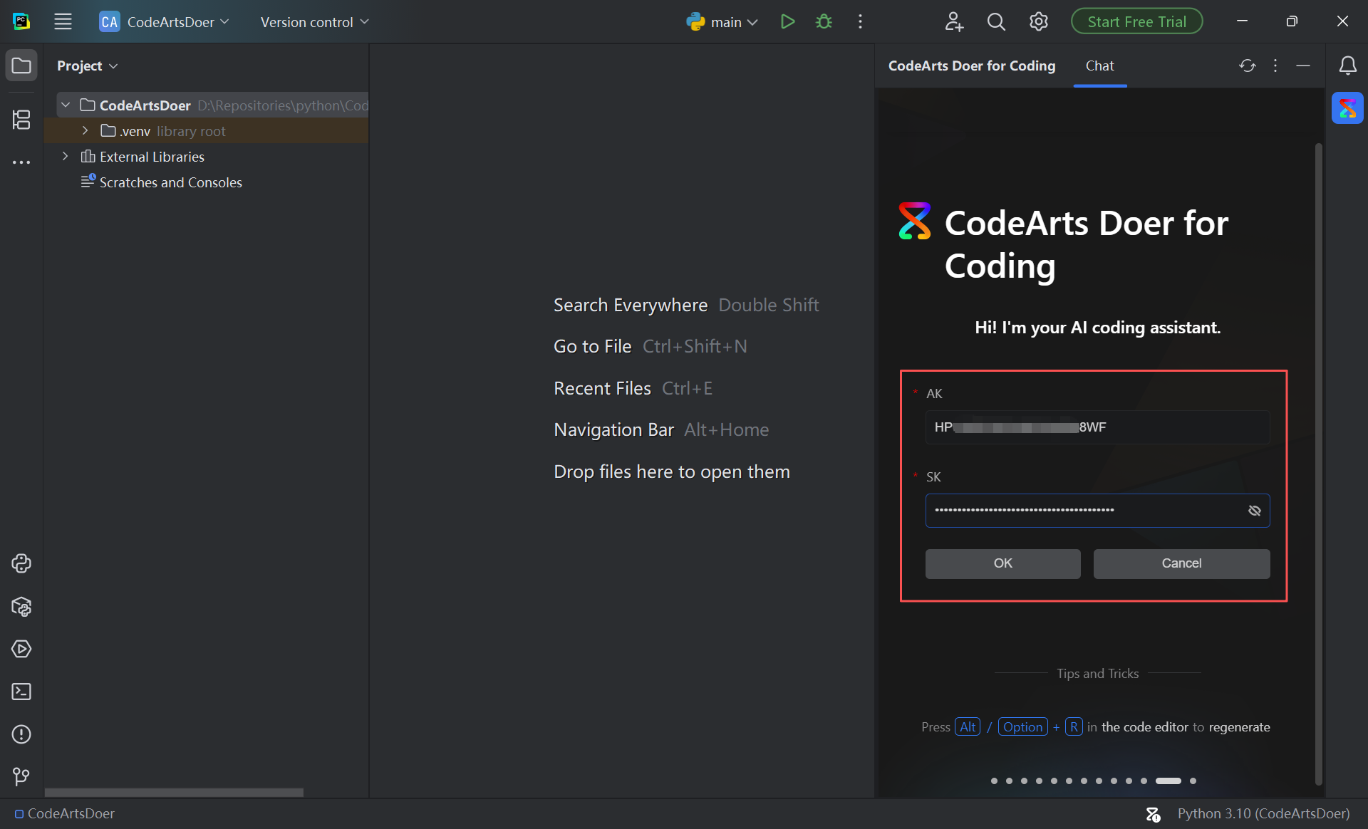Open the Version control menu
1368x829 pixels.
314,22
